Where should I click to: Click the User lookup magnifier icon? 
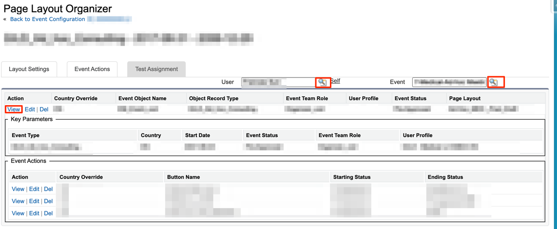(x=322, y=82)
